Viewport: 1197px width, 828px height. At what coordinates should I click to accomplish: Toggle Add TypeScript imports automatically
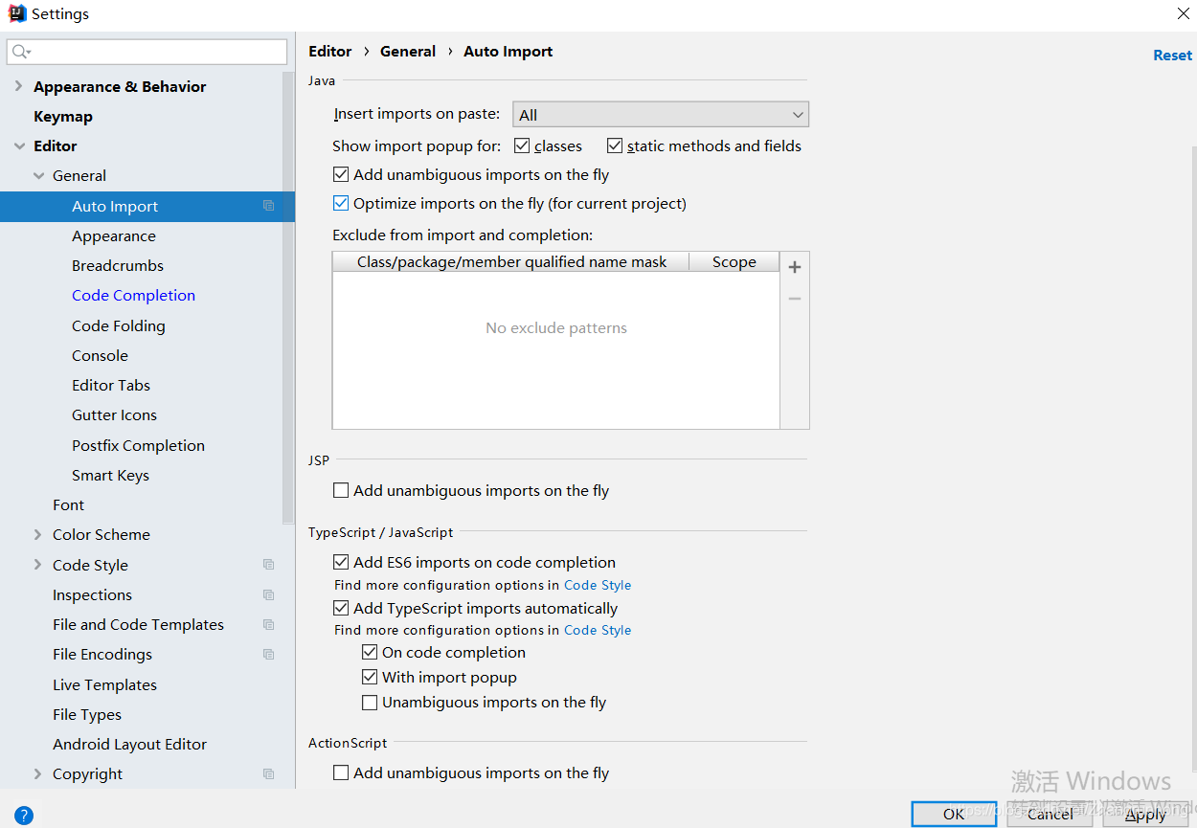point(341,608)
